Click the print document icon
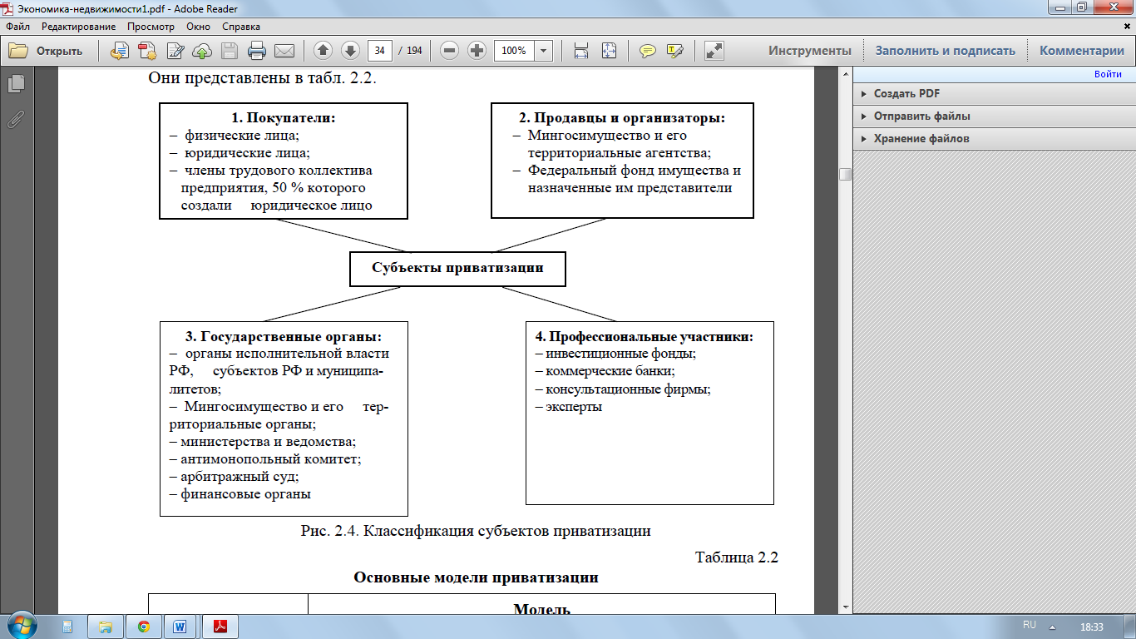Viewport: 1136px width, 639px height. (x=257, y=51)
